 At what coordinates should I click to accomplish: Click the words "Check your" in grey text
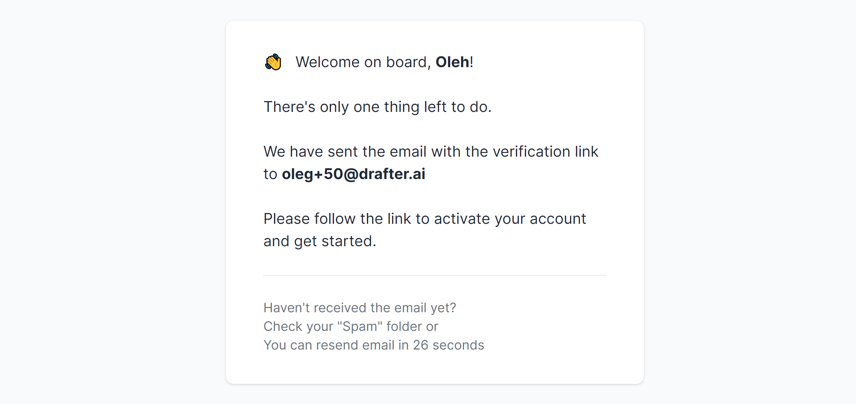[x=298, y=326]
